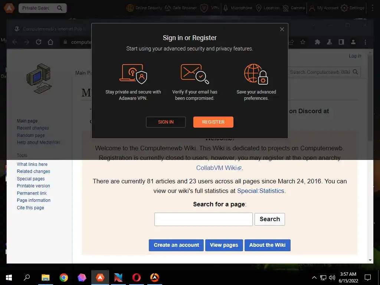Open Online Security in top bar
The height and width of the screenshot is (285, 380).
[x=144, y=8]
